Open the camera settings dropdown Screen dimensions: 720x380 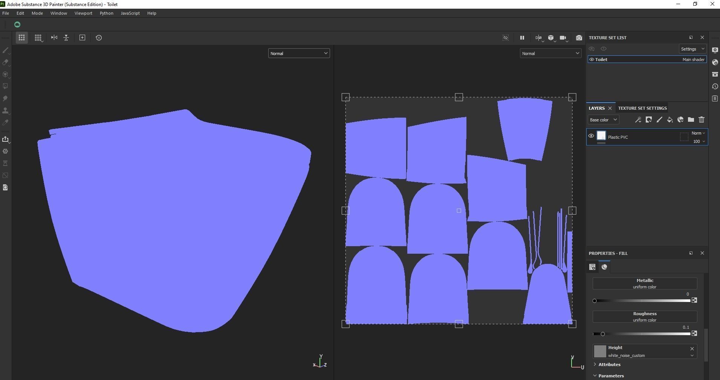[x=564, y=38]
